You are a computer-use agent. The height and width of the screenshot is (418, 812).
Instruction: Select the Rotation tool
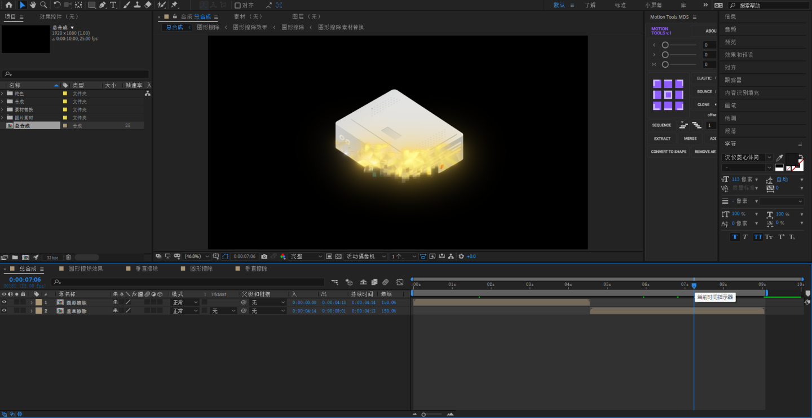click(x=57, y=5)
